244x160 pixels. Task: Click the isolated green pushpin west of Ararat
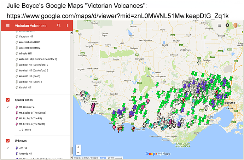(157, 85)
